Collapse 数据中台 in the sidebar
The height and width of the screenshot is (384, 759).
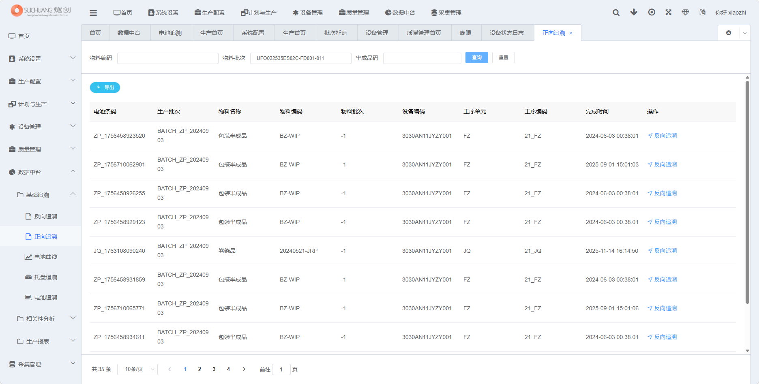click(x=41, y=172)
